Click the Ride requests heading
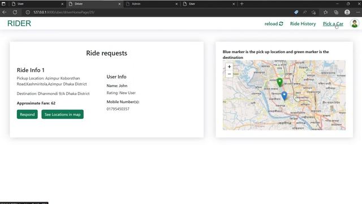 tap(106, 53)
